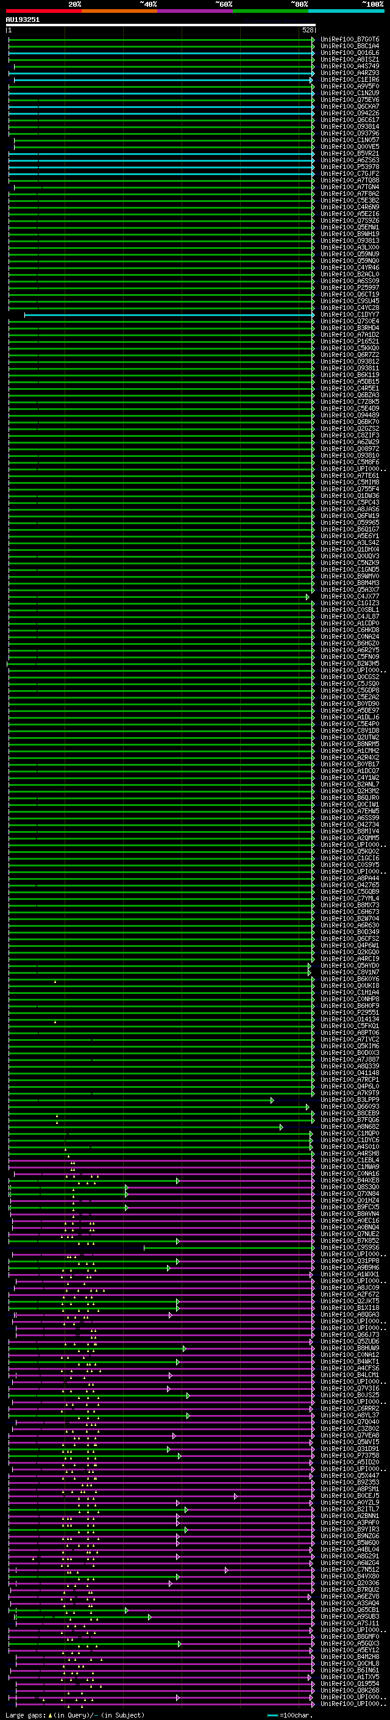Viewport: 390px width, 1720px height.
Task: Click UniRef100_B8HUW9 label
Action: pyautogui.click(x=350, y=1349)
